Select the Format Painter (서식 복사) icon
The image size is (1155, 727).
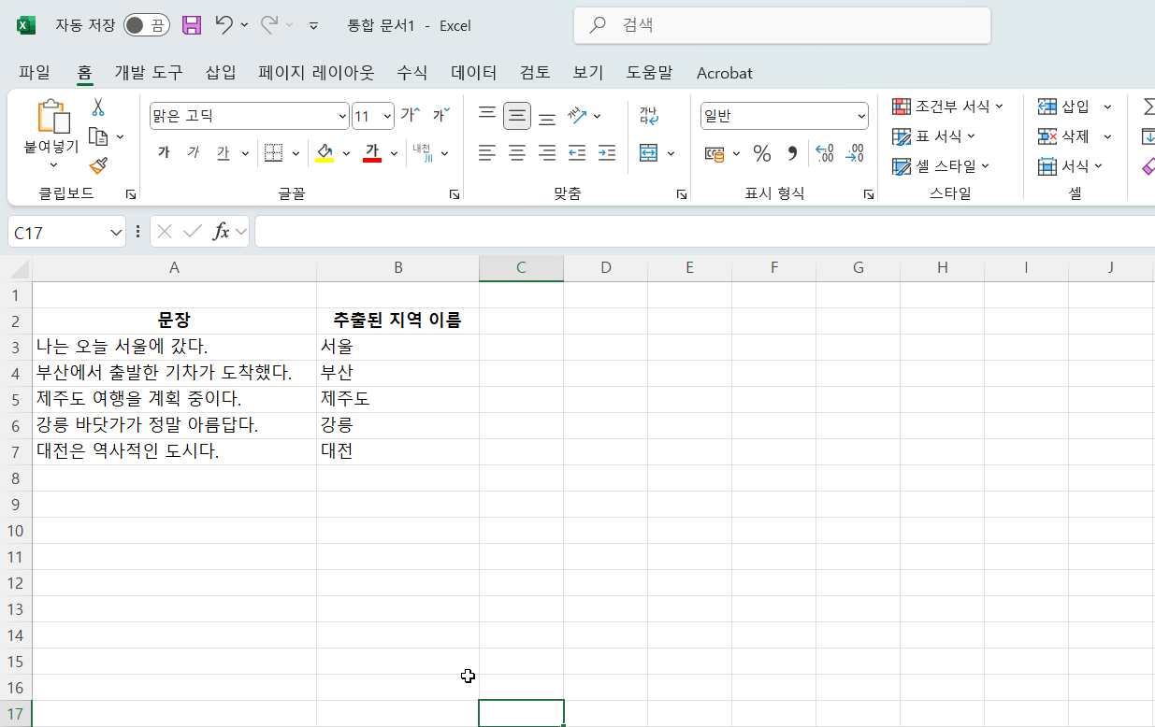pyautogui.click(x=98, y=167)
